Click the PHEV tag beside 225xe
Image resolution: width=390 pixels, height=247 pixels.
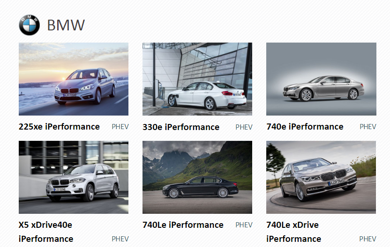click(x=120, y=127)
